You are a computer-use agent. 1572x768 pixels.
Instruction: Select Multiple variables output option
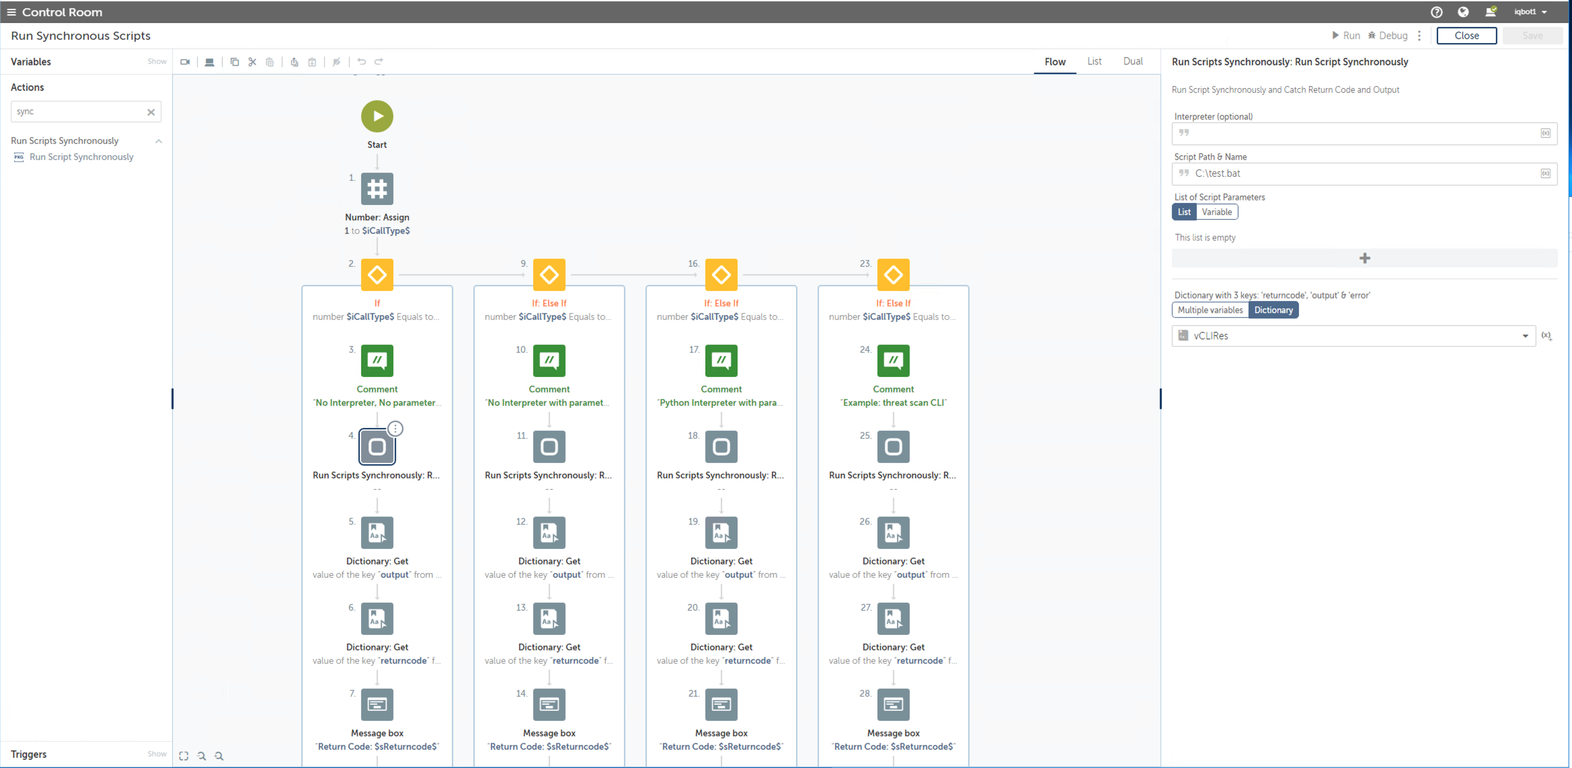pos(1210,310)
